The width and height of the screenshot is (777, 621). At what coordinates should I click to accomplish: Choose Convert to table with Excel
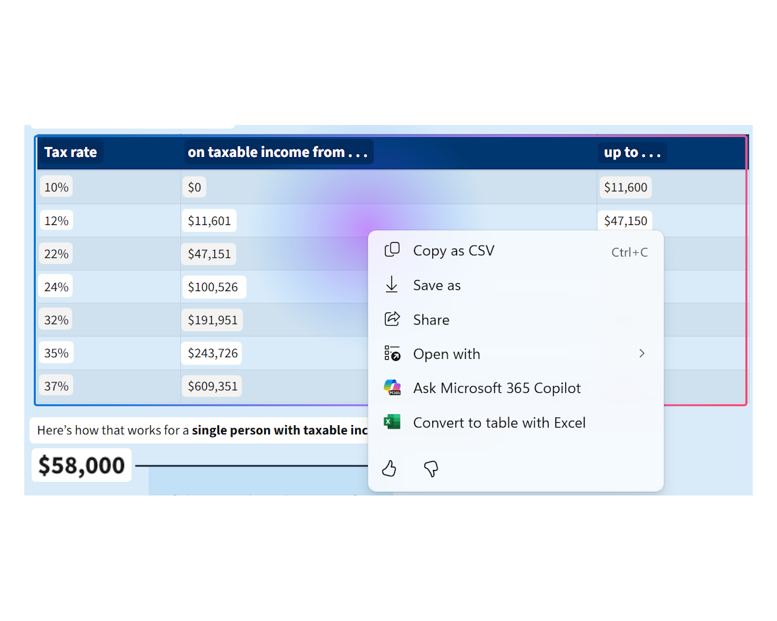click(x=499, y=423)
